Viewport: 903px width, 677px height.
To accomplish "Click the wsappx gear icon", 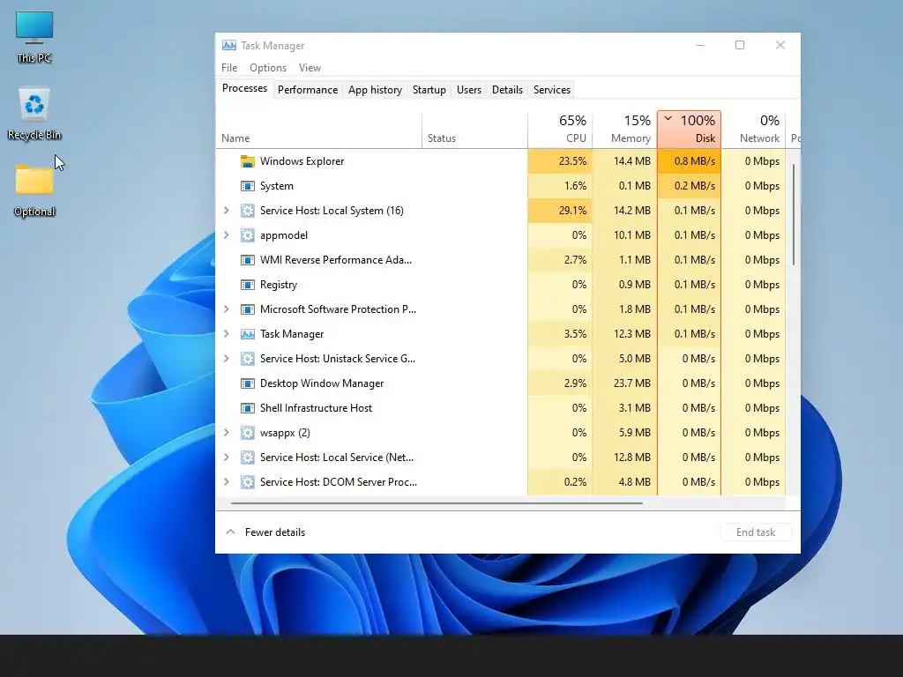I will click(x=248, y=433).
